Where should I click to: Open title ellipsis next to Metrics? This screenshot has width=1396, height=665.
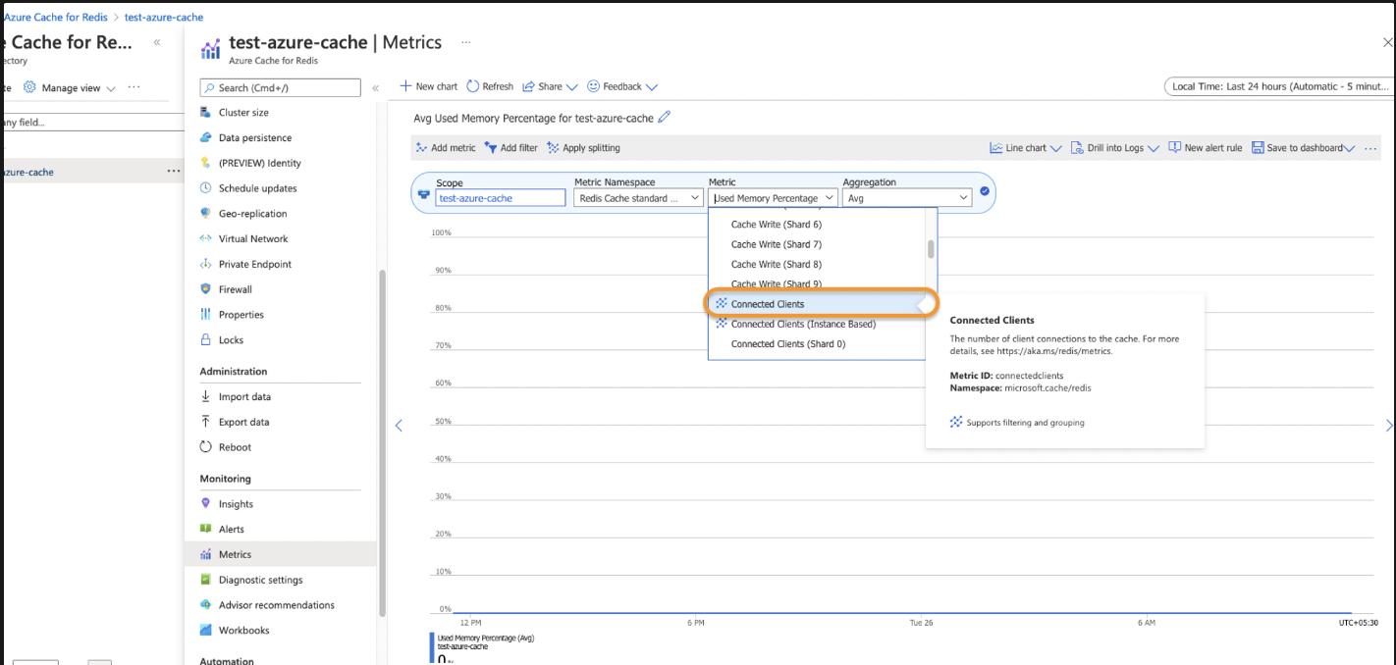(465, 42)
